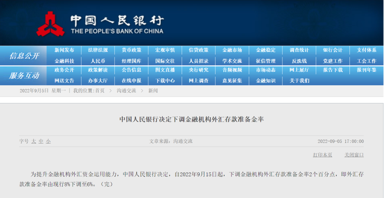
Task: Go to 党建工作 page
Action: [333, 61]
